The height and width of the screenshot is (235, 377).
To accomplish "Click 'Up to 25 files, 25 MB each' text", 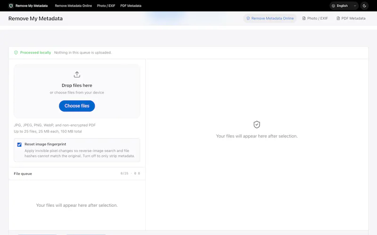I will coord(48,132).
